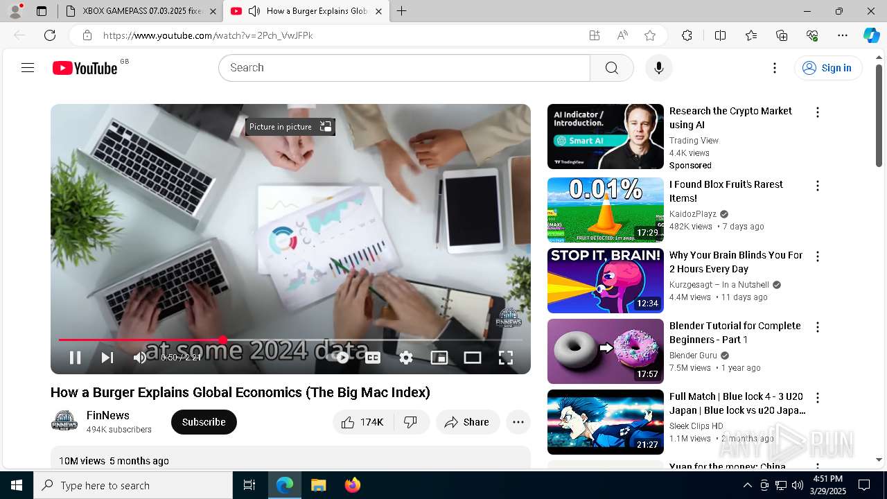Subscribe to FinNews channel
Viewport: 887px width, 499px height.
pos(204,422)
